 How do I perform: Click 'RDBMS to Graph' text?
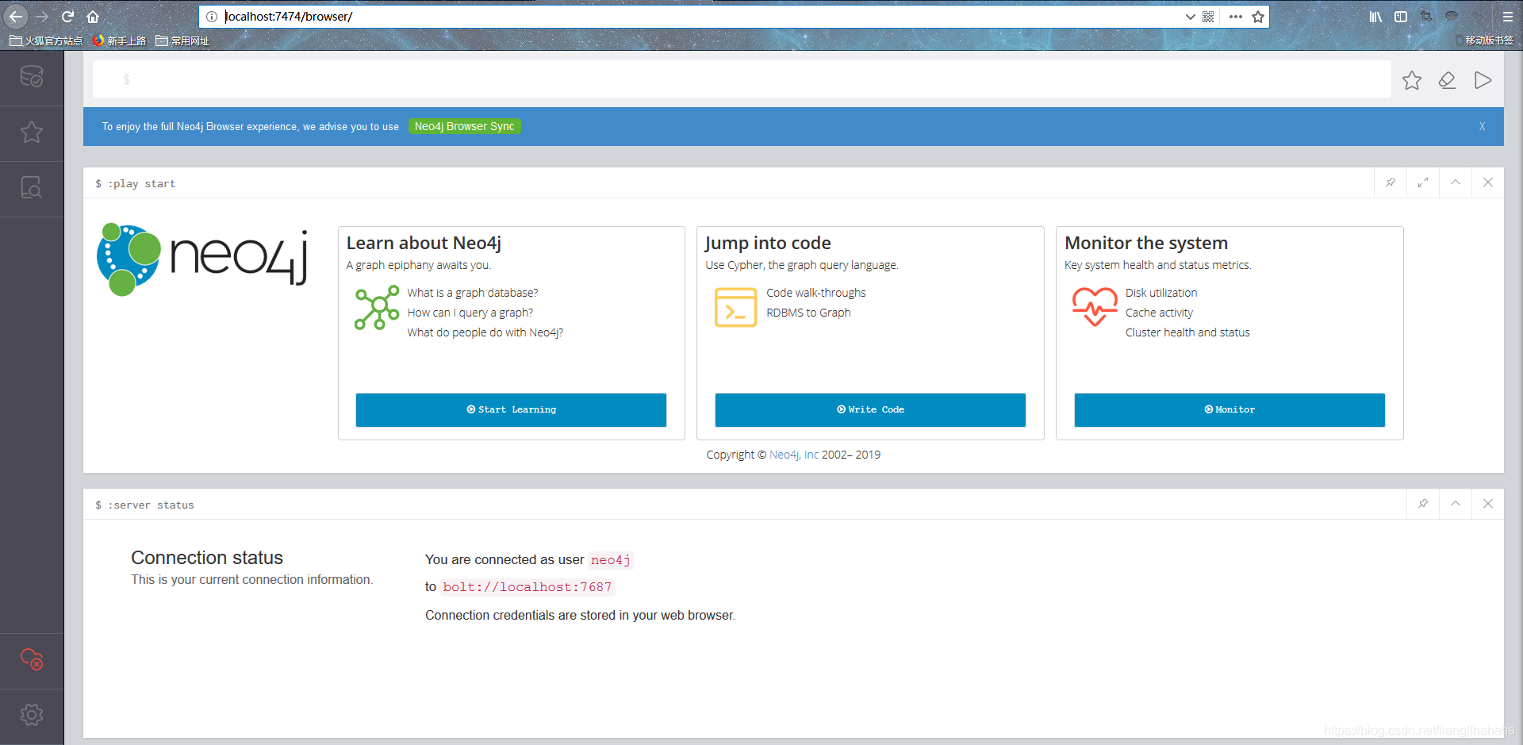(808, 313)
